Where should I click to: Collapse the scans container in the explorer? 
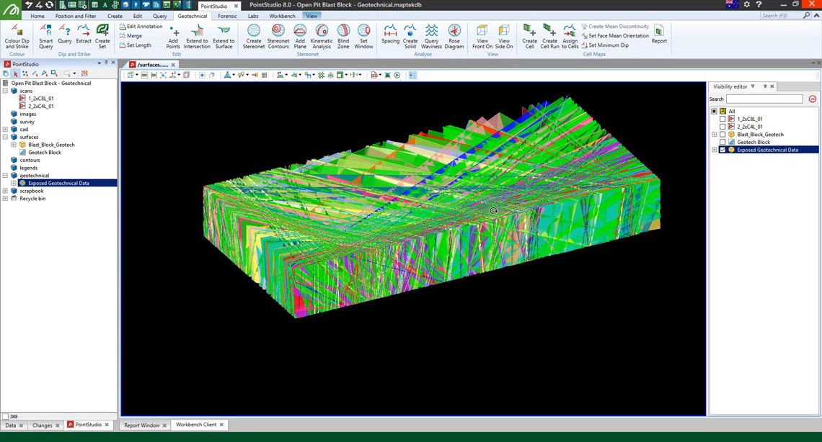click(5, 91)
